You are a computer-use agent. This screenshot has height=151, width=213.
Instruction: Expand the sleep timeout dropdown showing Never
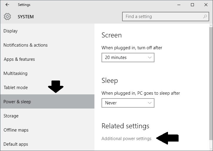pos(128,103)
